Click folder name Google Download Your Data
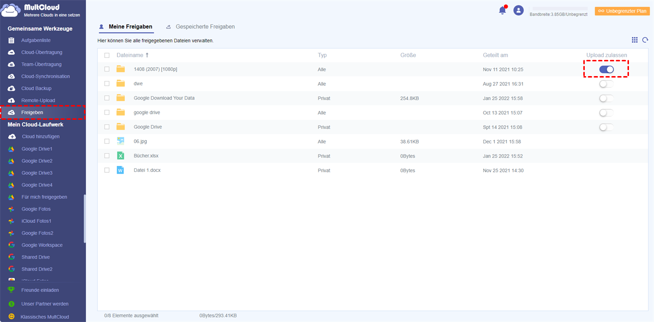 tap(164, 98)
